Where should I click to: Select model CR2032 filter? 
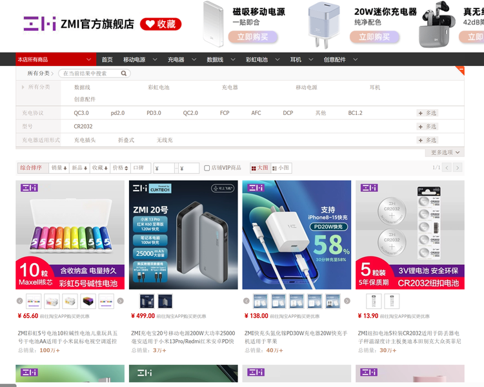[x=83, y=127]
